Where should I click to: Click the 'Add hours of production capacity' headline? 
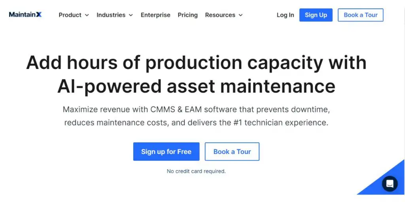coord(196,63)
